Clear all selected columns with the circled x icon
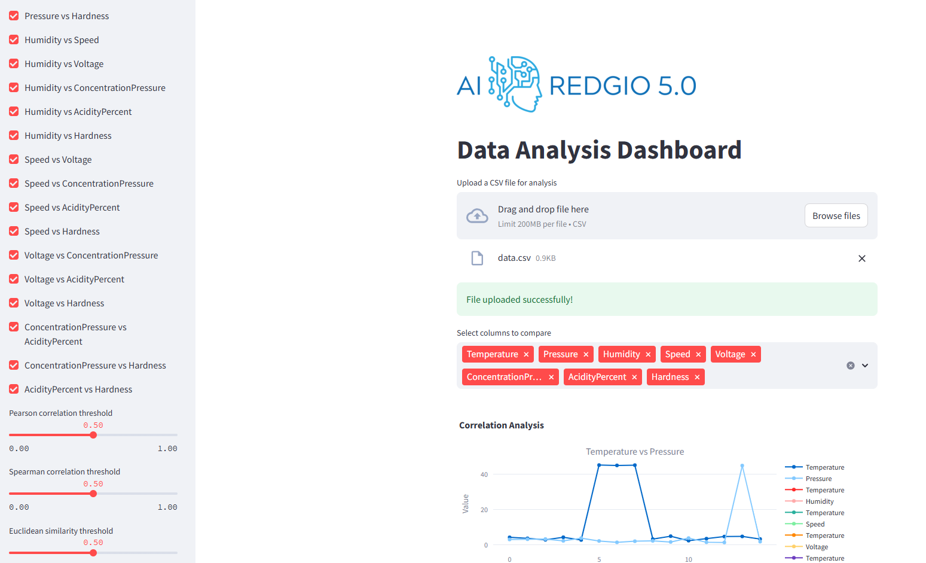This screenshot has width=926, height=563. (x=851, y=365)
